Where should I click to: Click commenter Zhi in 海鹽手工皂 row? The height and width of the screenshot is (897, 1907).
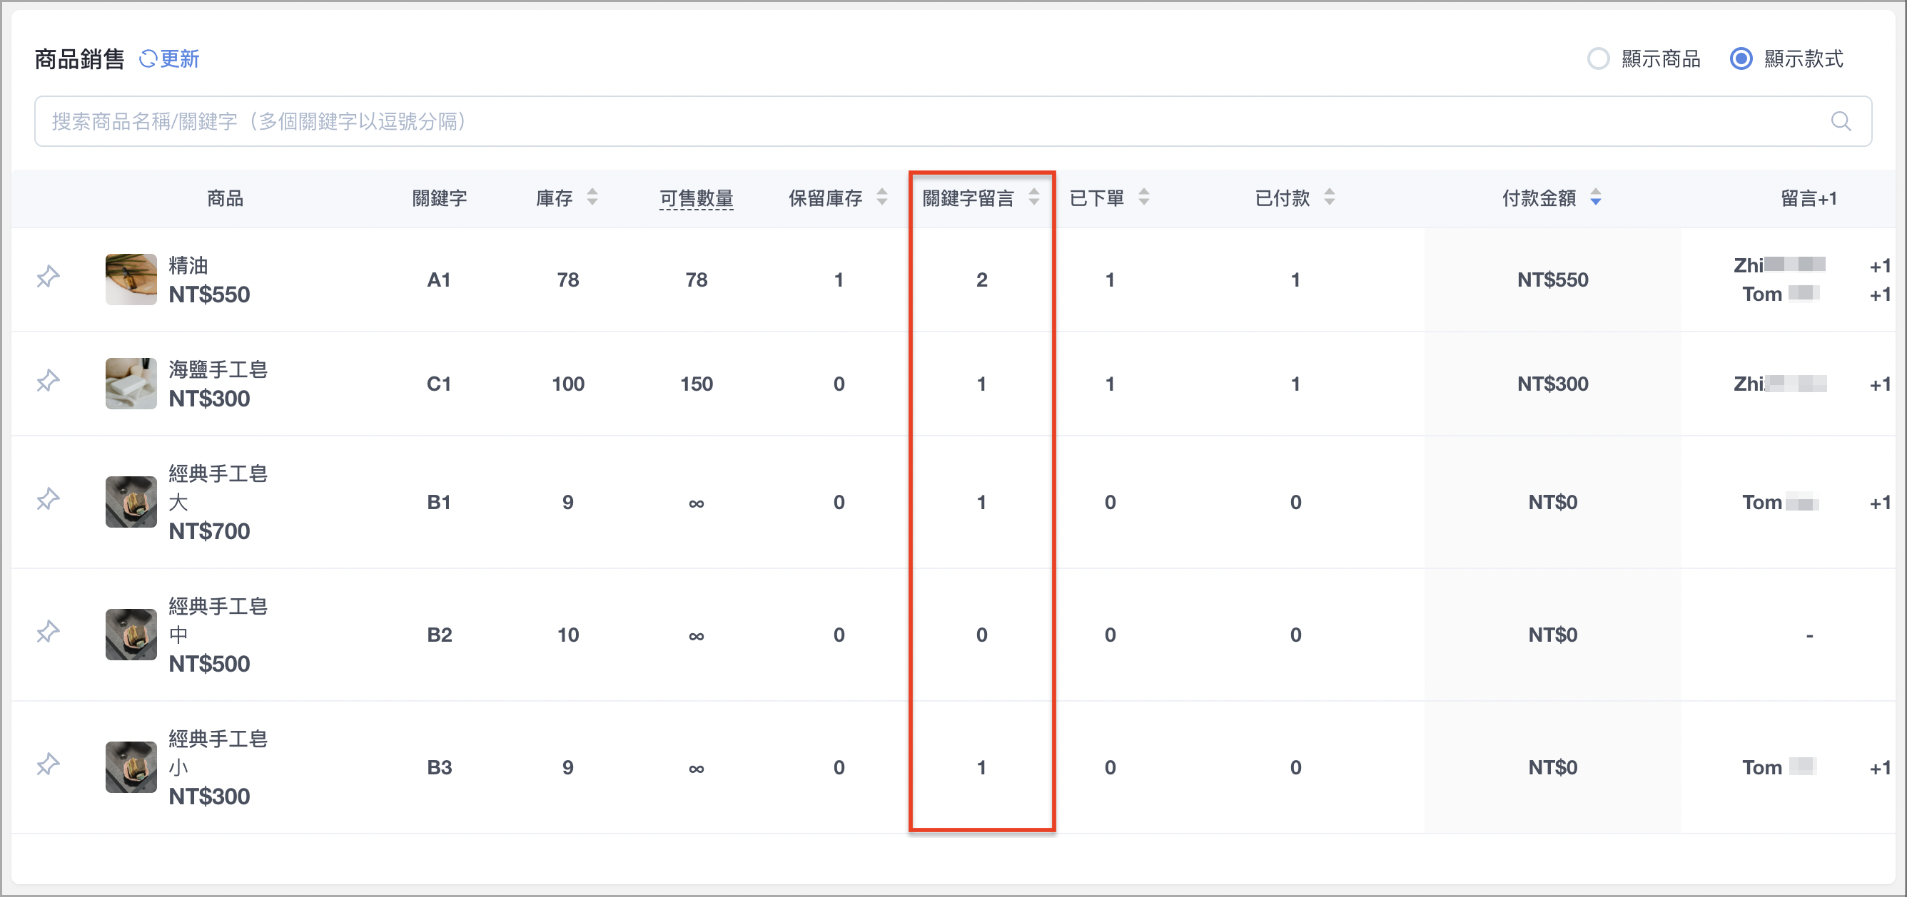(1749, 384)
